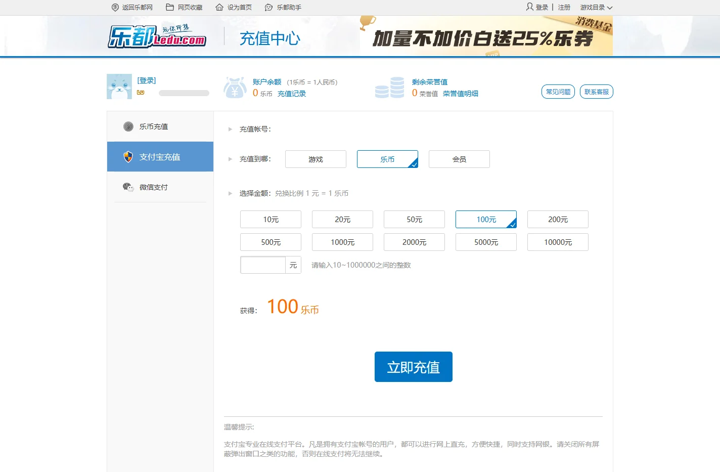
Task: Click the Ledu.com logo
Action: click(x=157, y=36)
